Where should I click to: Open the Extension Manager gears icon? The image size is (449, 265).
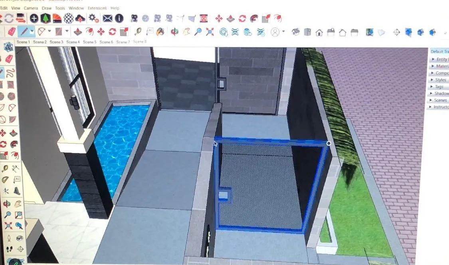(x=94, y=19)
